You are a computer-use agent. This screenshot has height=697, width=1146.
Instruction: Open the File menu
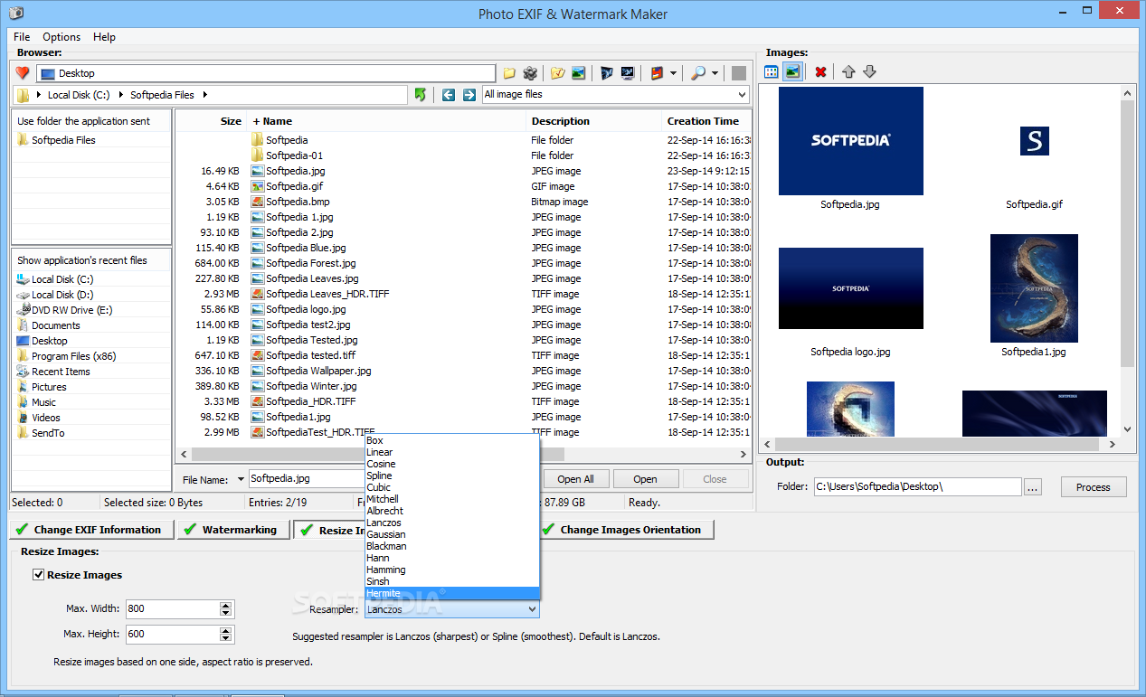click(22, 37)
